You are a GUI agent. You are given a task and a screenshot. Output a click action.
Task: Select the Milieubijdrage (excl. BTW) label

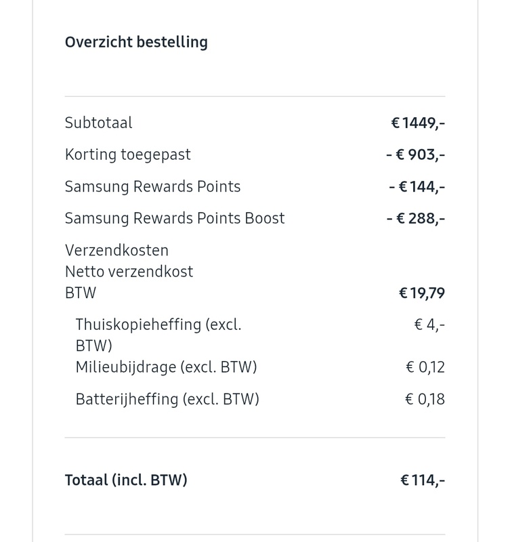point(166,367)
